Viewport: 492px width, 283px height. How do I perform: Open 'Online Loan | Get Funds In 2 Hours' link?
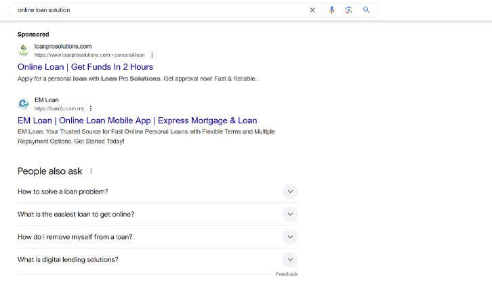click(85, 67)
